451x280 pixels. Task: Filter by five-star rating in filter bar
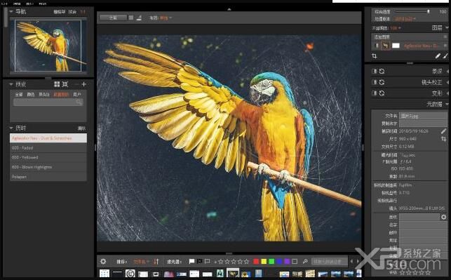click(x=246, y=262)
